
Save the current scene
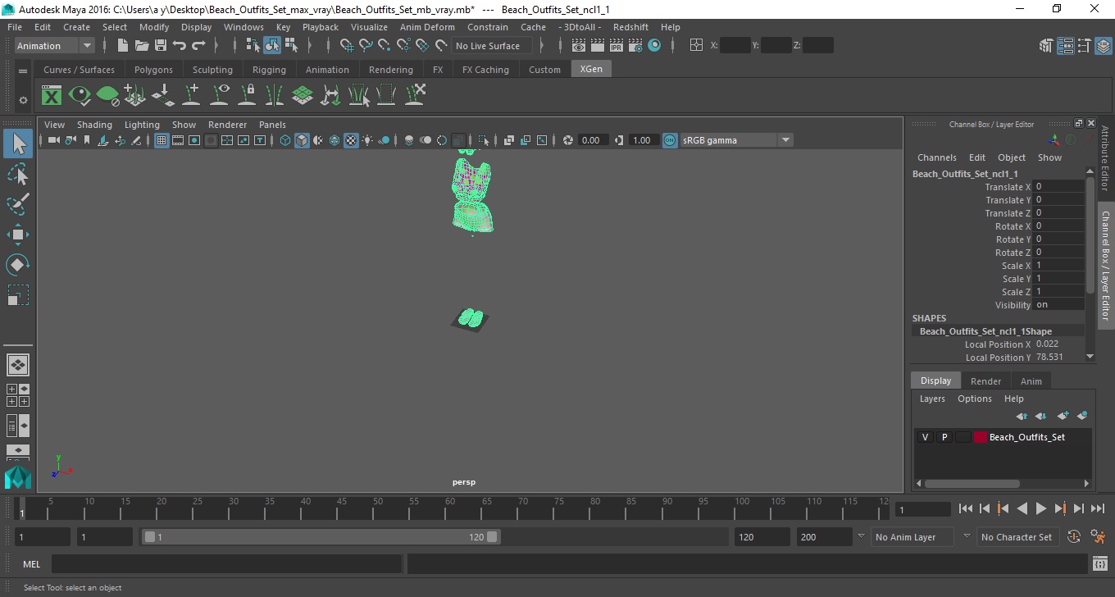tap(161, 46)
